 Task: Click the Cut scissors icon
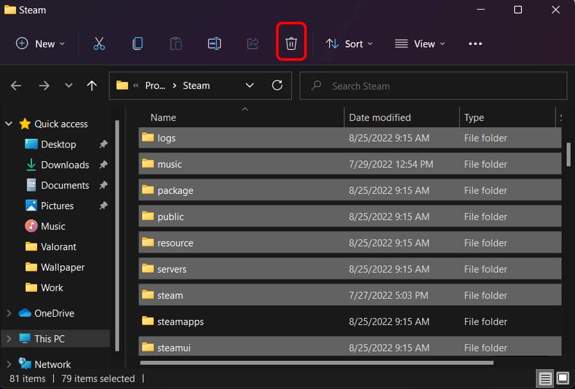coord(99,44)
